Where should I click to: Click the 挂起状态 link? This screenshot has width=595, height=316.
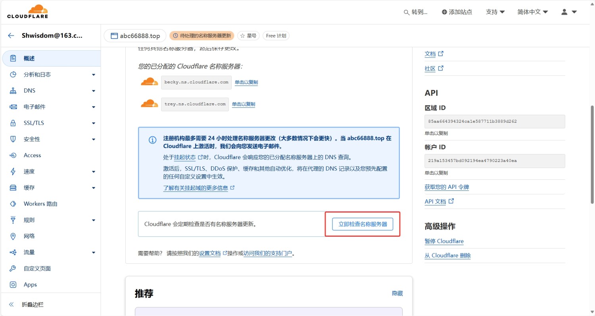[x=185, y=157]
